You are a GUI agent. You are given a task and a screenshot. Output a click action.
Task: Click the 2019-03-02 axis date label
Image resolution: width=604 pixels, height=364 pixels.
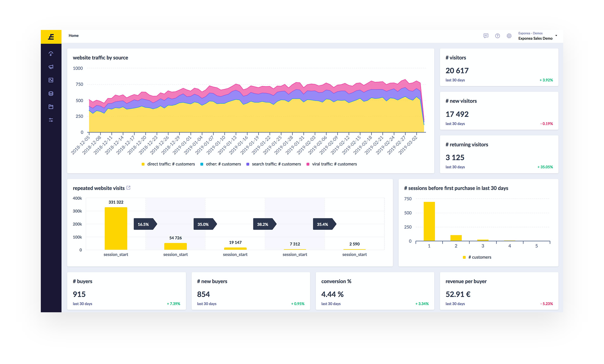tap(408, 145)
